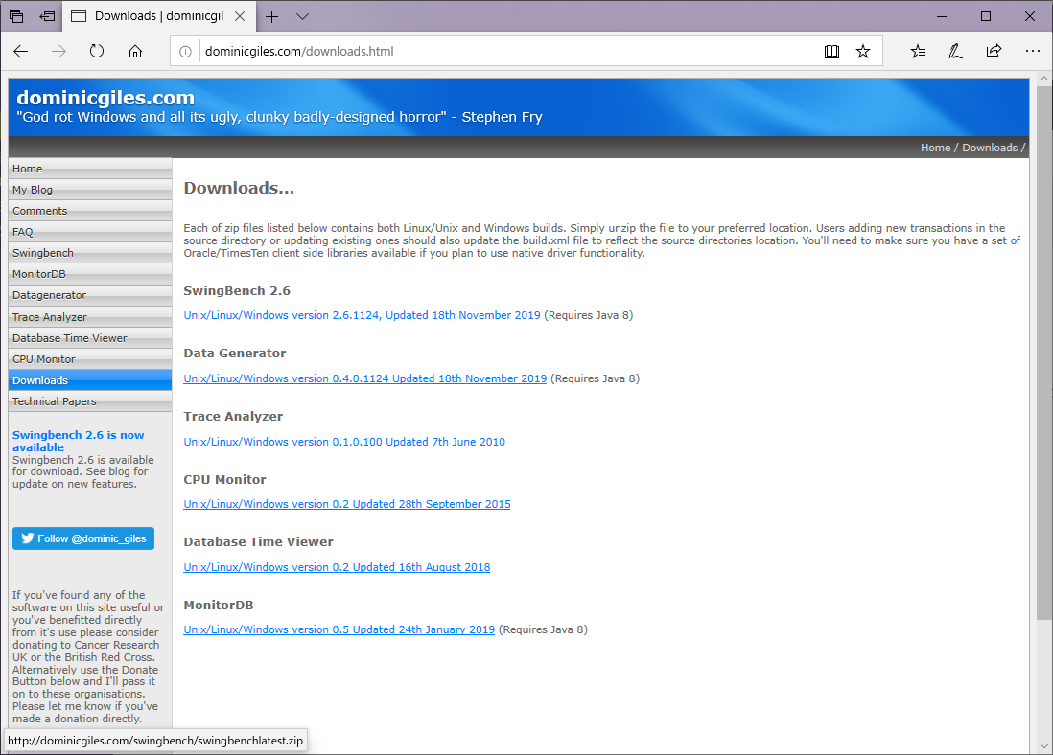Click vertical scrollbar up arrow
This screenshot has height=755, width=1053.
point(1043,80)
